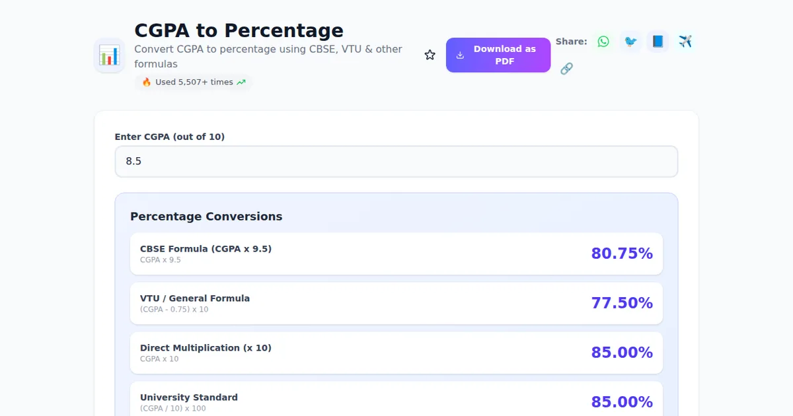Select the CBSE Formula result card

[x=397, y=254]
